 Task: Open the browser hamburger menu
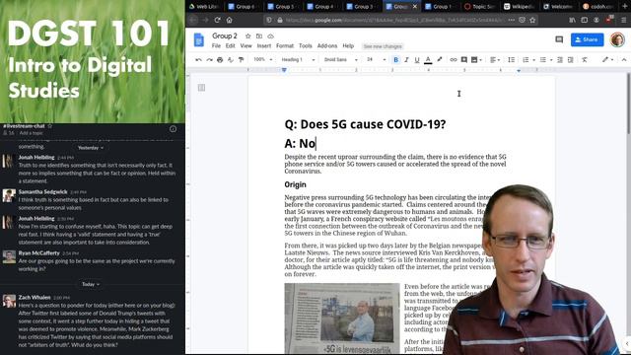point(623,20)
